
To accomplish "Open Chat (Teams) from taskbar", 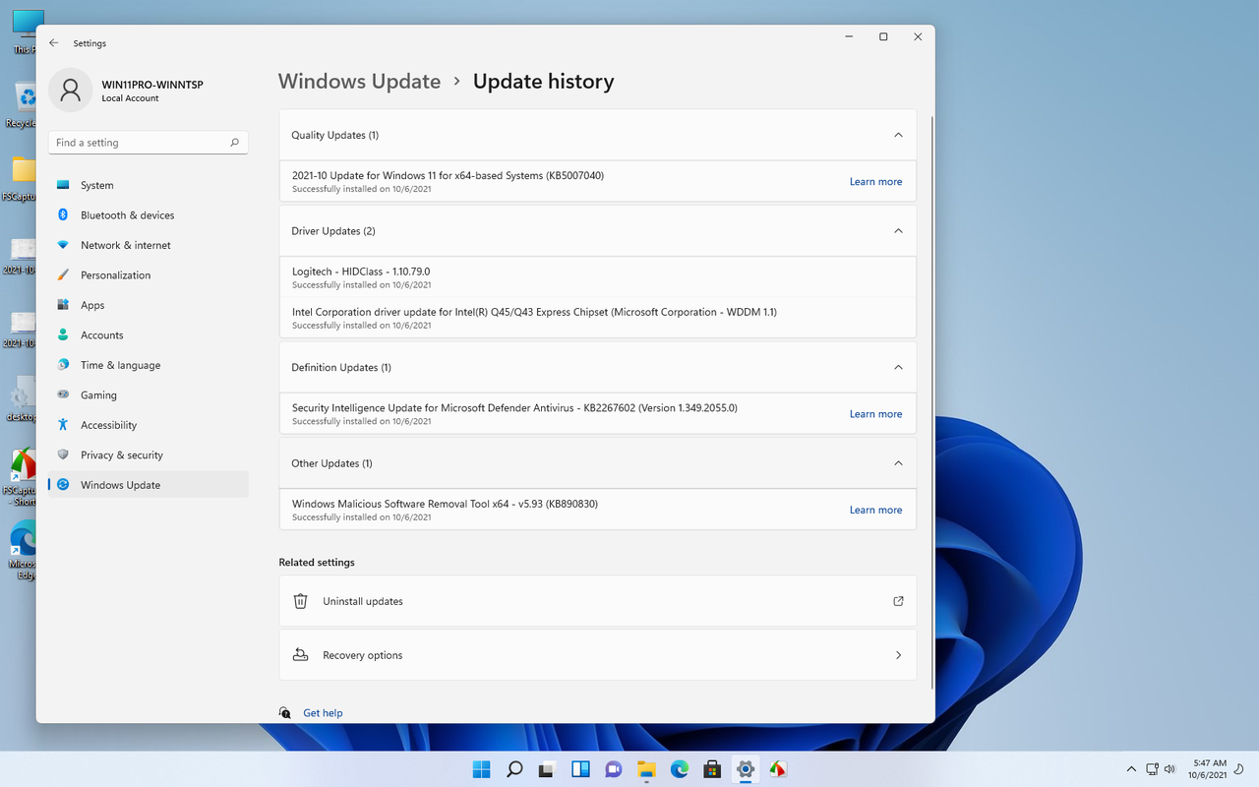I will 614,769.
